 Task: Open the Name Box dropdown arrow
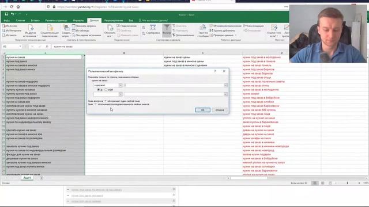pos(20,47)
